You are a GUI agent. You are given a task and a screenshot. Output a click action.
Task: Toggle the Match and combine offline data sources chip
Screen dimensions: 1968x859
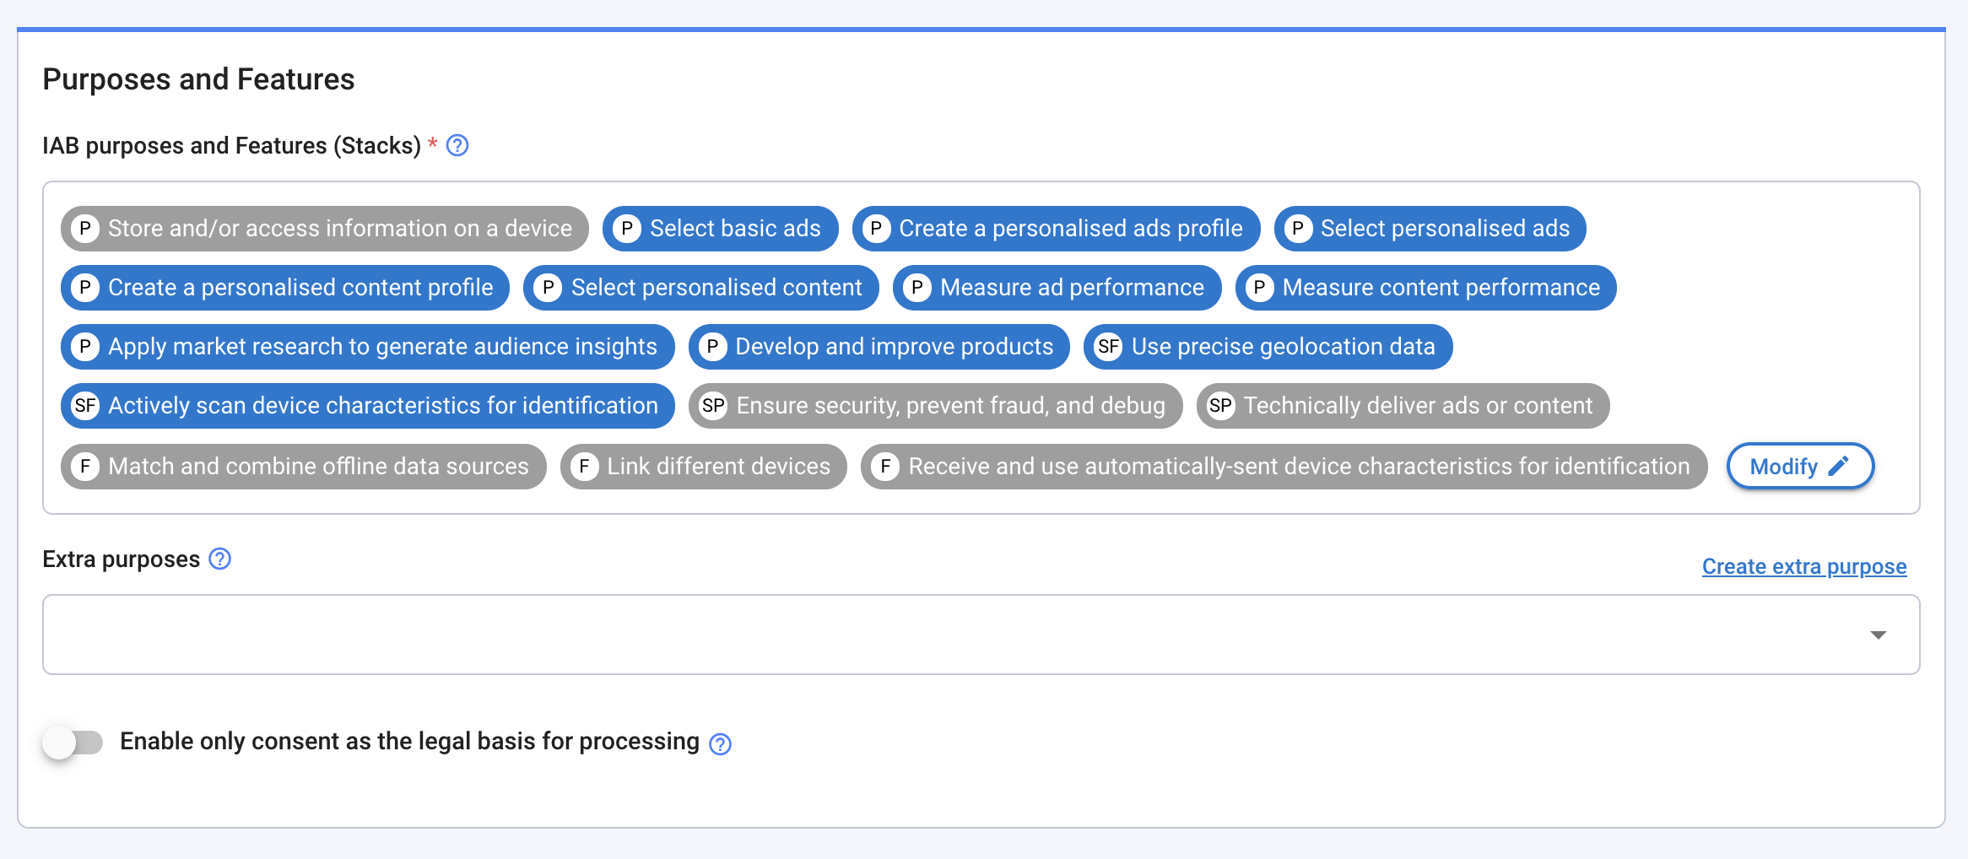[302, 466]
